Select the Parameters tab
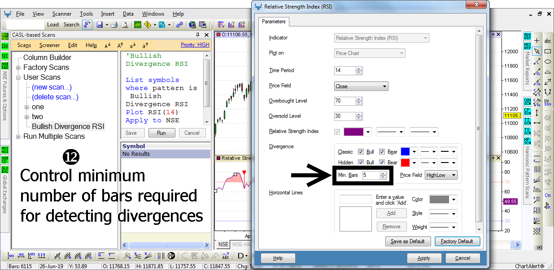 pos(274,21)
